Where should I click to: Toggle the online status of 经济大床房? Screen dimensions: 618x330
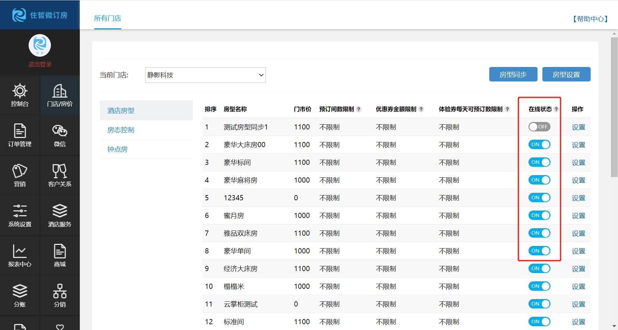(539, 269)
